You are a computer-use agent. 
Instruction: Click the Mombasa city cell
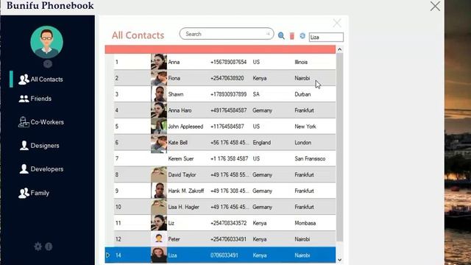pyautogui.click(x=305, y=223)
